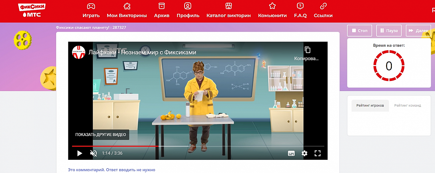This screenshot has width=435, height=173.
Task: Toggle video subtitles
Action: coord(291,153)
